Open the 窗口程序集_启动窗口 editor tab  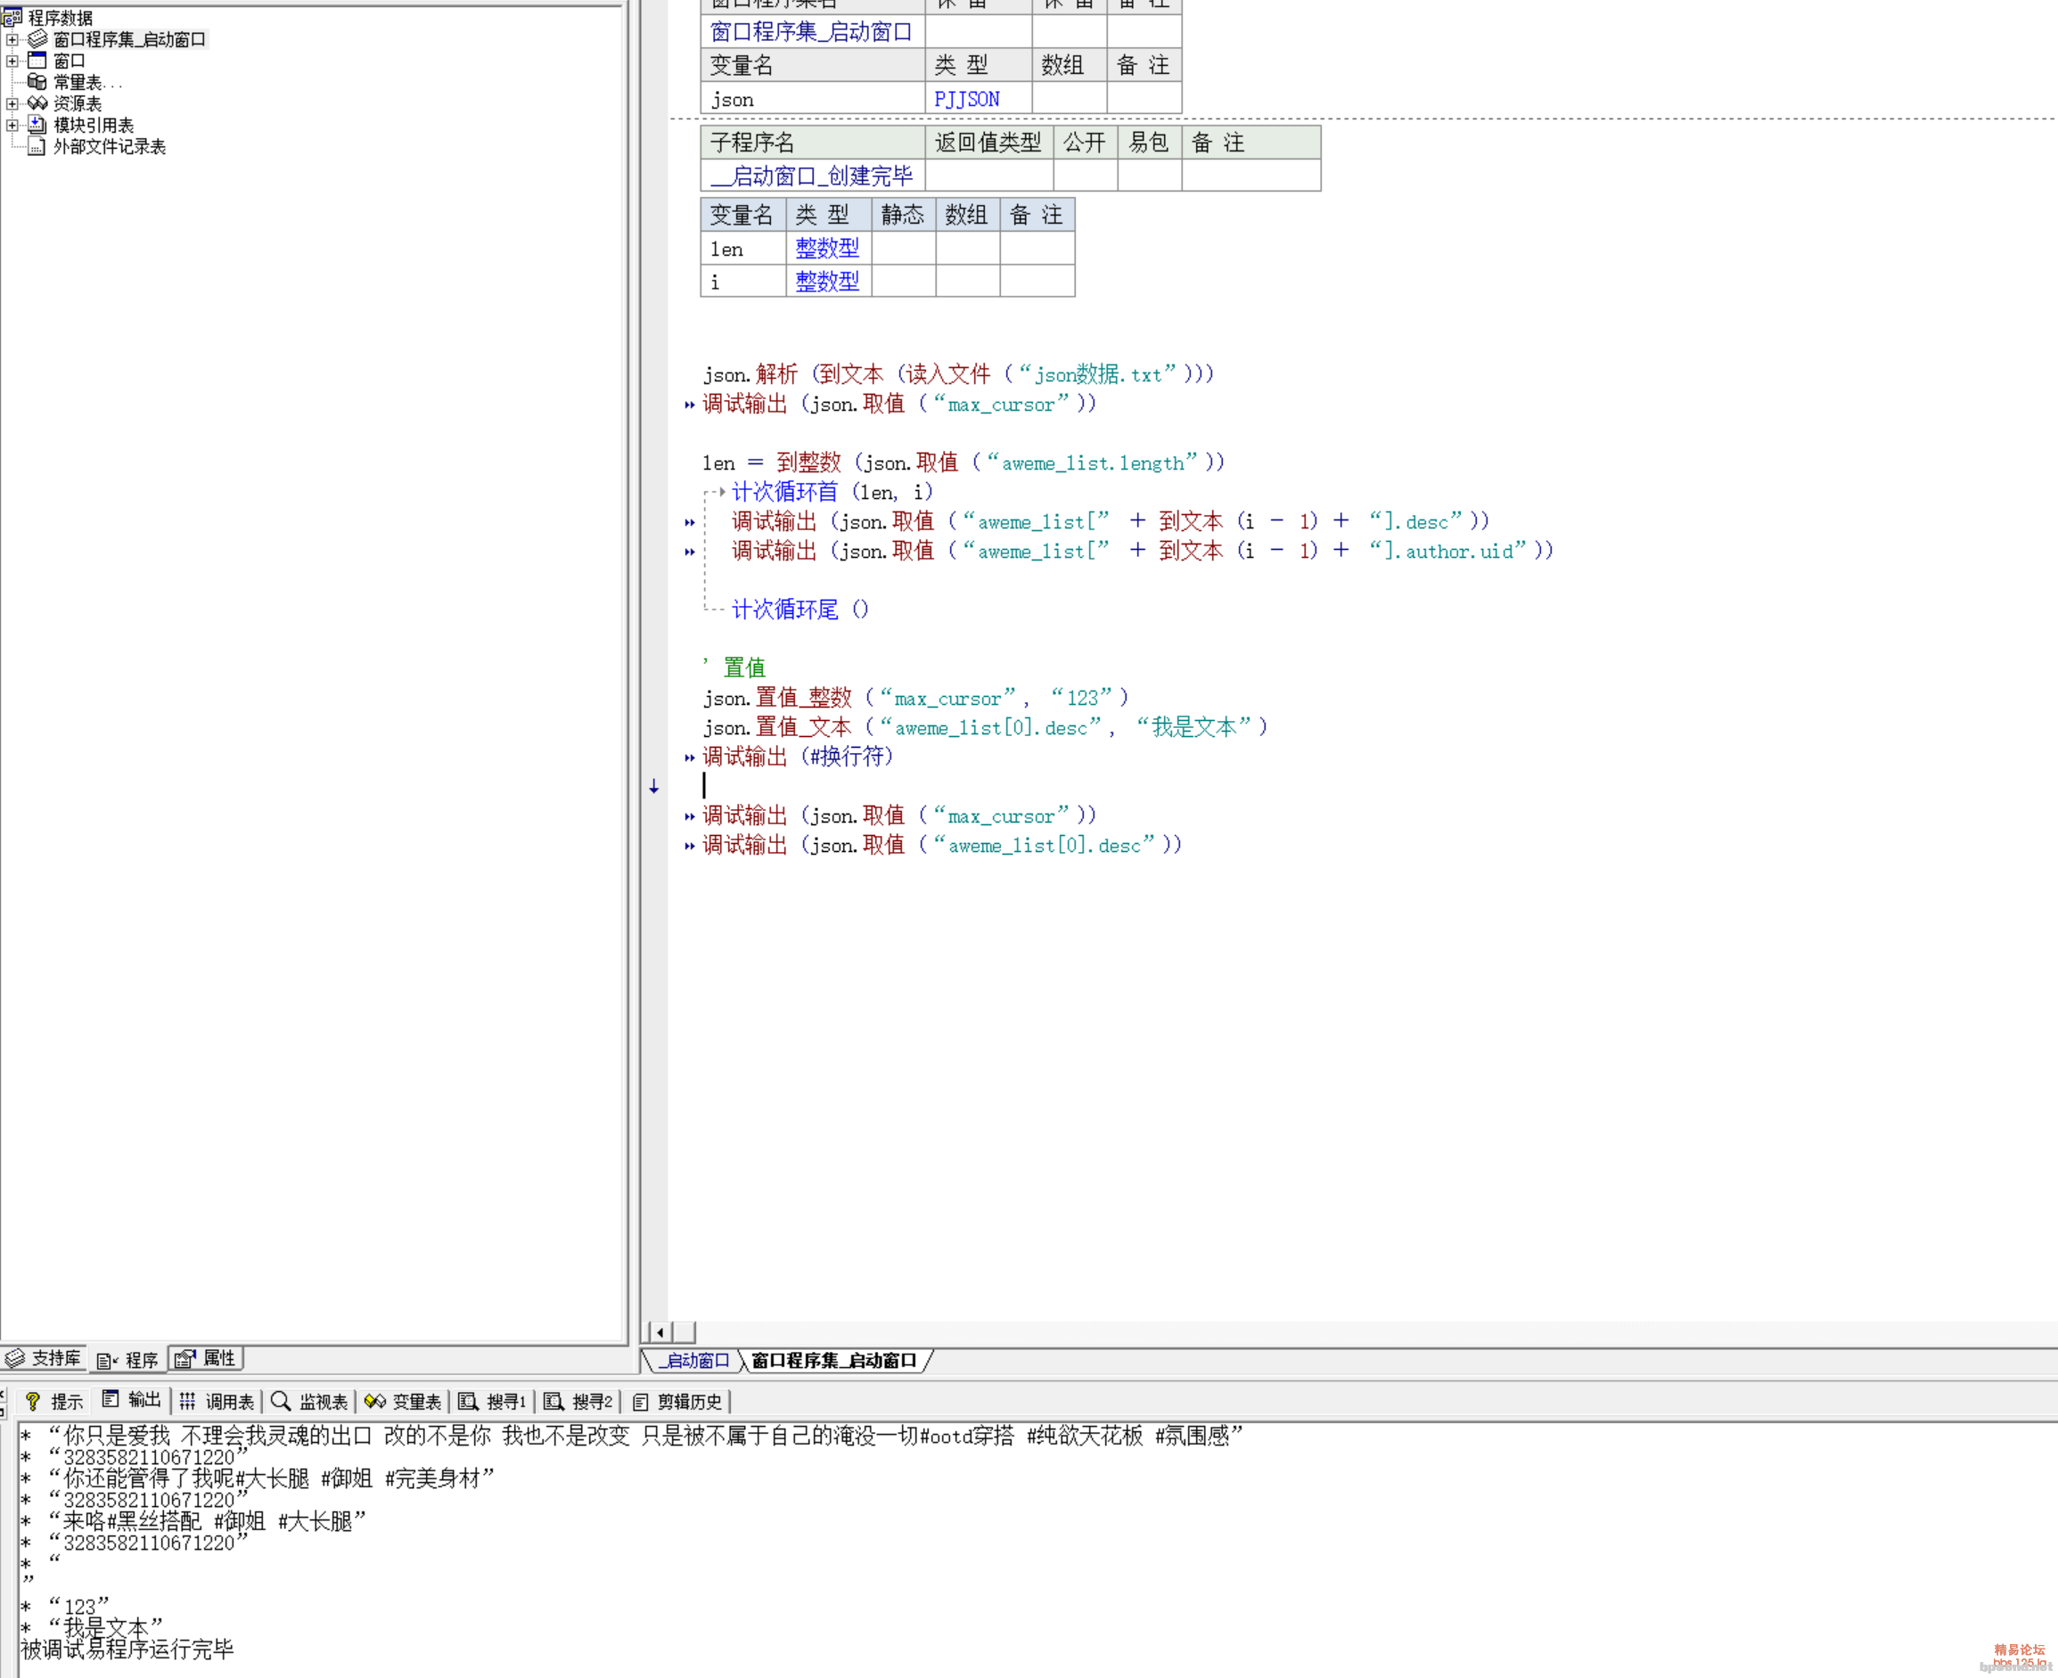(834, 1360)
